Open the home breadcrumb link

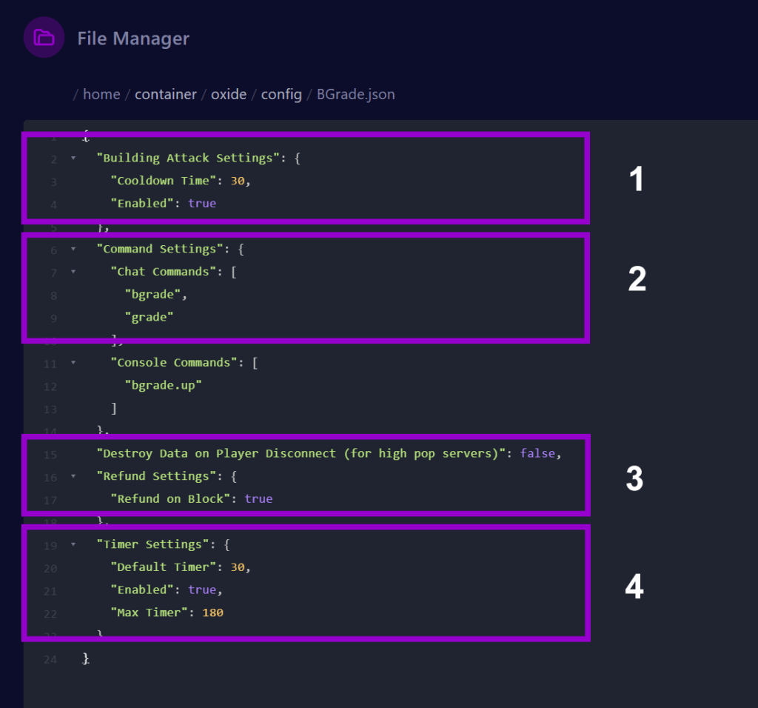[101, 94]
